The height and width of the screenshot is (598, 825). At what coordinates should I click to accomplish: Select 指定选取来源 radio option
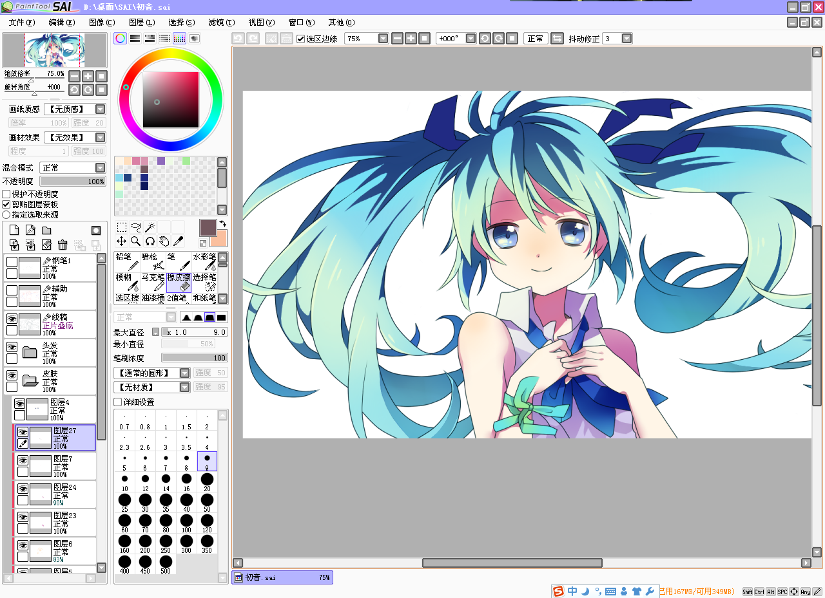coord(6,214)
